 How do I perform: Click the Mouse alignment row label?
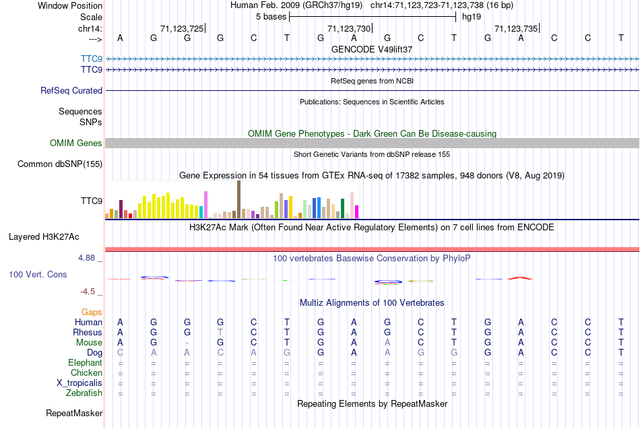click(89, 343)
